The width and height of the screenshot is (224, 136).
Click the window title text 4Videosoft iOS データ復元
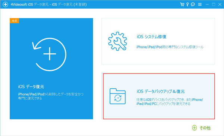(x=49, y=4)
